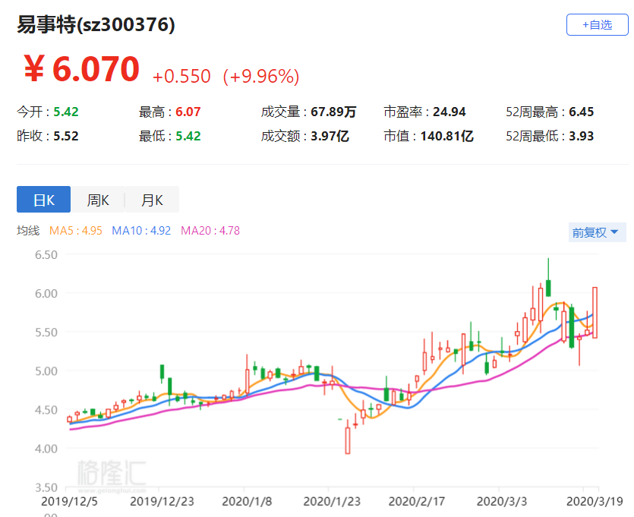Viewport: 634px width, 517px height.
Task: Click the +自选 add to watchlist button
Action: [597, 24]
